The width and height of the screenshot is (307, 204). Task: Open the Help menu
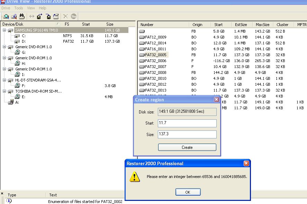point(43,8)
